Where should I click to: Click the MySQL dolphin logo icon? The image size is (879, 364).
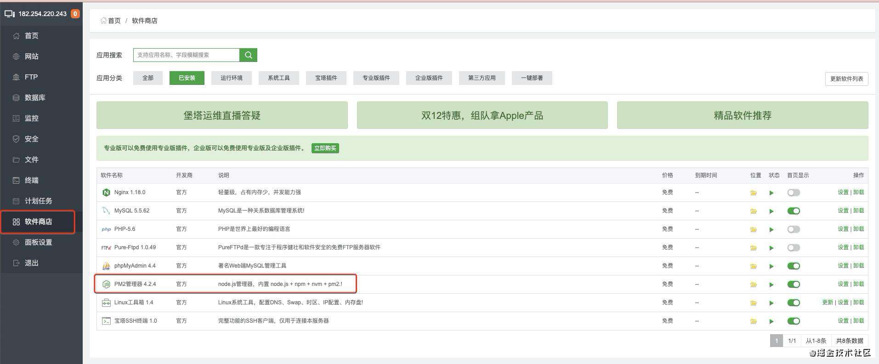106,211
